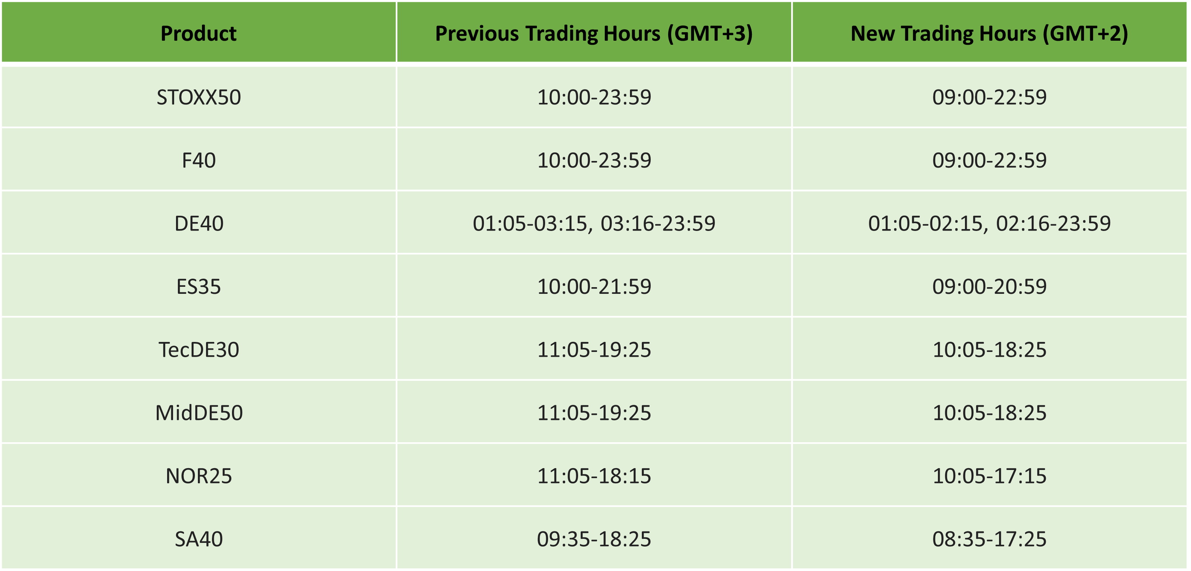Select the NOR25 product cell
Image resolution: width=1191 pixels, height=571 pixels.
198,476
